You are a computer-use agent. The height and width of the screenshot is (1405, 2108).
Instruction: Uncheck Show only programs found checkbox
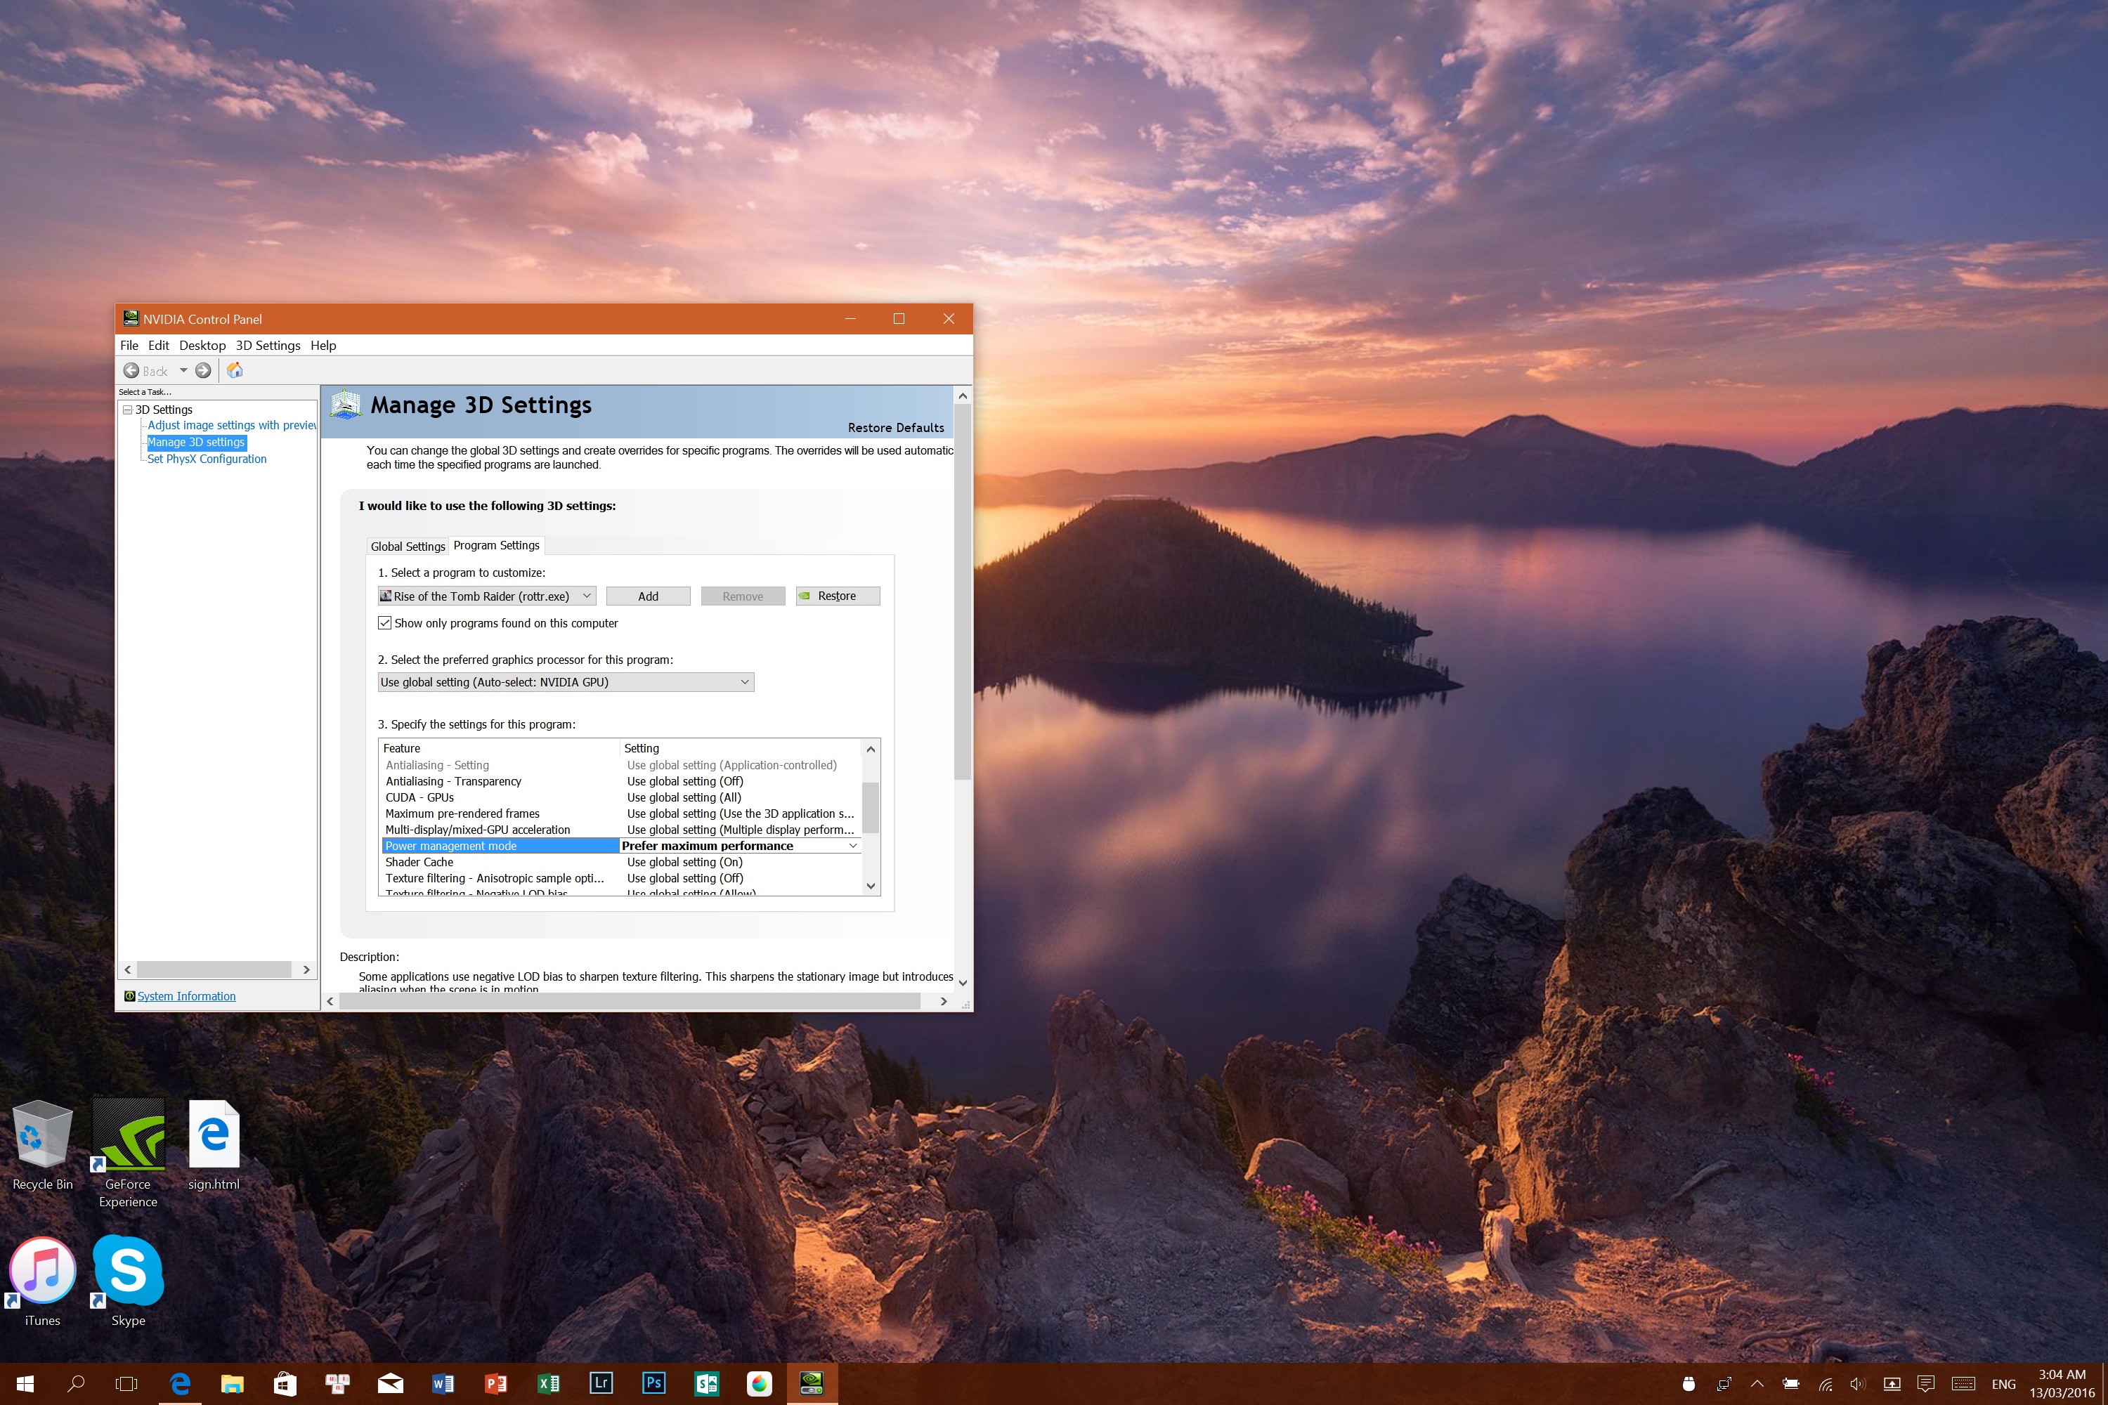pyautogui.click(x=385, y=622)
